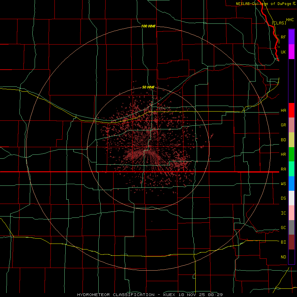Image resolution: width=297 pixels, height=297 pixels.
Task: Click the DS white legend swatch
Action: click(291, 198)
